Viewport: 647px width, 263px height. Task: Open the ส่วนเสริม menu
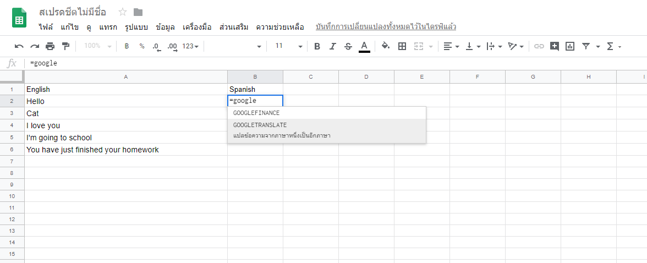click(x=234, y=28)
